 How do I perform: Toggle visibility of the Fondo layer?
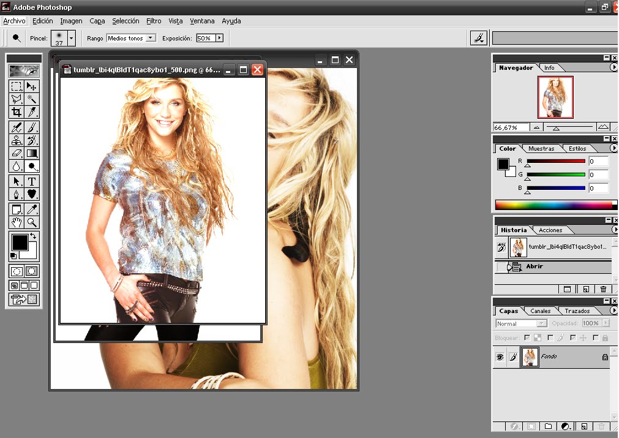pyautogui.click(x=501, y=357)
